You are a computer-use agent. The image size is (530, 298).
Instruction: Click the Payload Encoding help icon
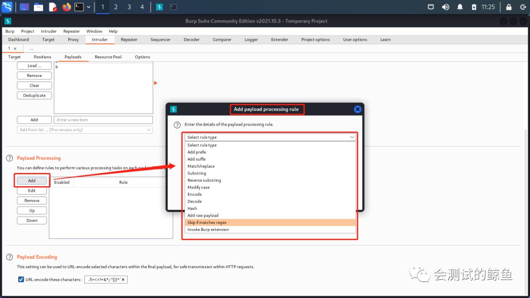coord(9,257)
